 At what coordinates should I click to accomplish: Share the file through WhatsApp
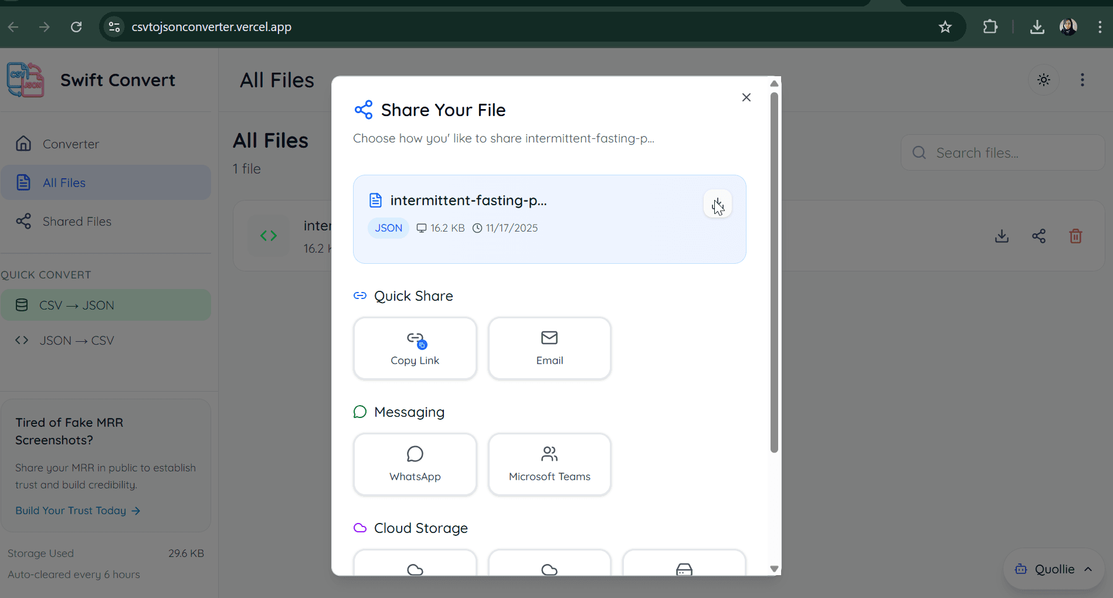pyautogui.click(x=415, y=464)
